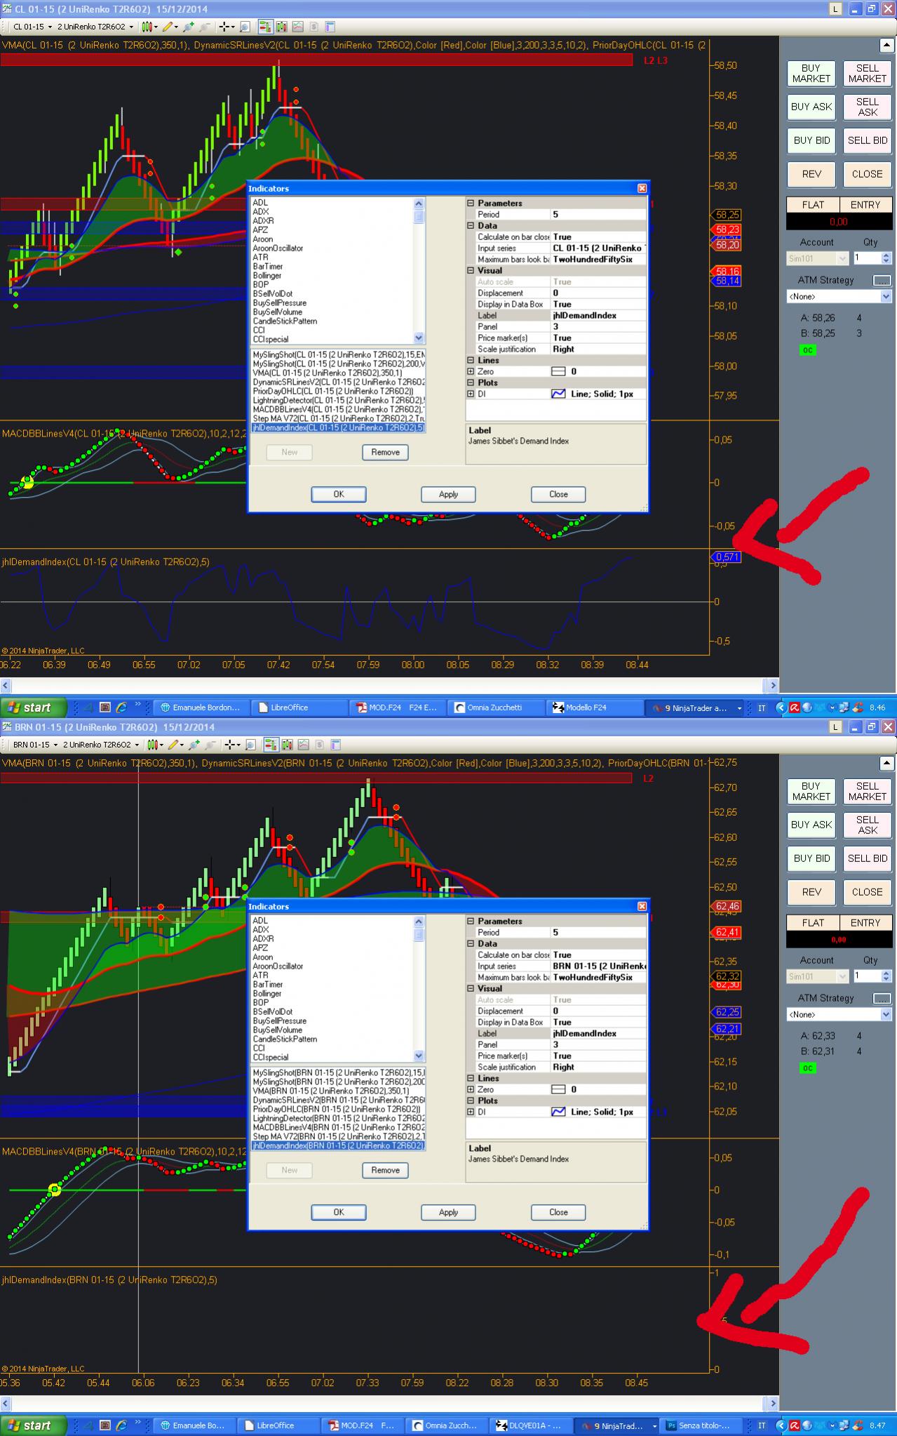Open the Start menu on lower taskbar
The image size is (897, 1436).
click(x=34, y=1425)
